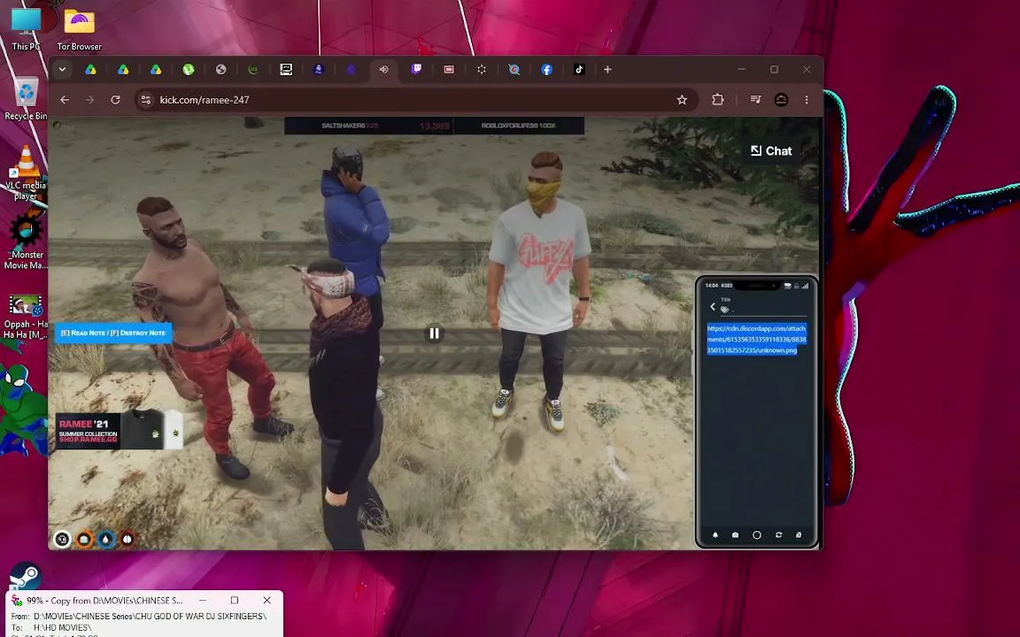
Task: Minimize the file copy dialog
Action: click(203, 600)
